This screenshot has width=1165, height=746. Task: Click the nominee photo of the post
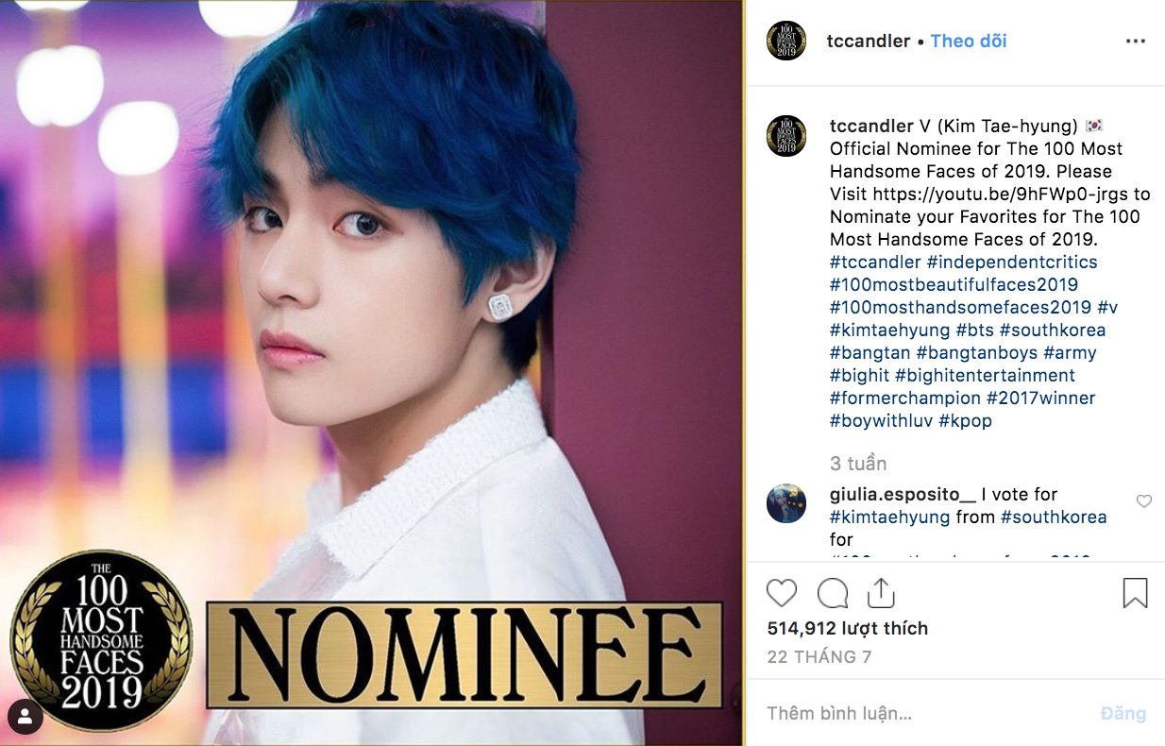click(x=372, y=373)
